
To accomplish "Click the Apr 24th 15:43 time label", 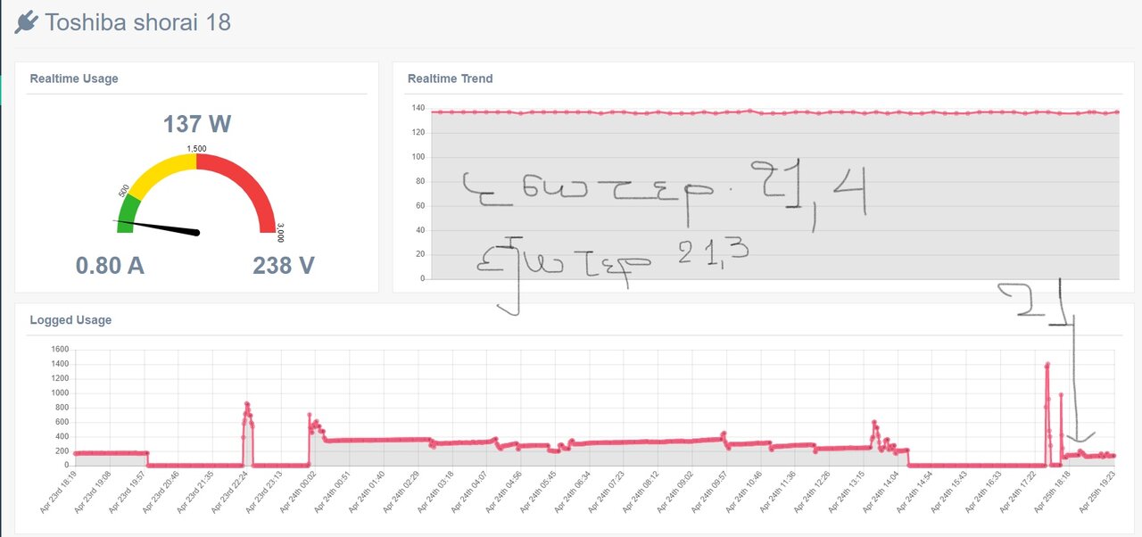I will click(950, 492).
